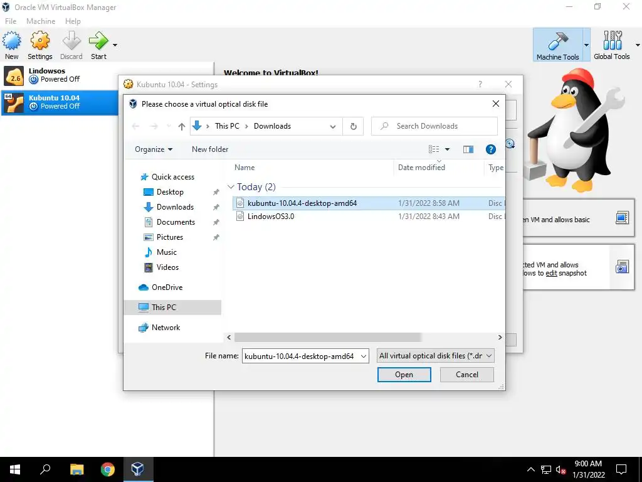This screenshot has width=642, height=482.
Task: Click the Open button
Action: tap(404, 375)
